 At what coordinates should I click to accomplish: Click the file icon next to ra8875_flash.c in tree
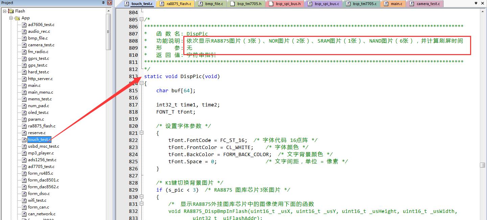click(24, 126)
